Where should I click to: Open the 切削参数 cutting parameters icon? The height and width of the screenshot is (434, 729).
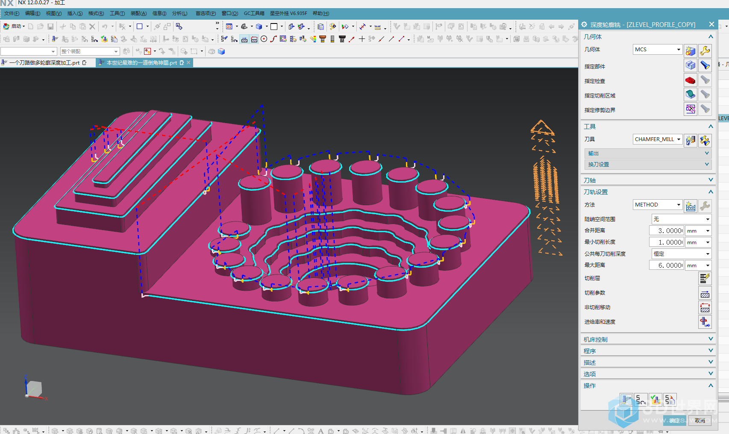(x=705, y=293)
